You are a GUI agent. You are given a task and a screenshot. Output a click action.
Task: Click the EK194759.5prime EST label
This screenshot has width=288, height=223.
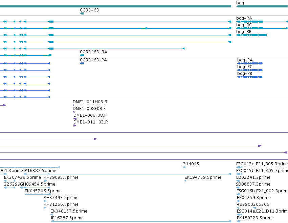click(203, 177)
